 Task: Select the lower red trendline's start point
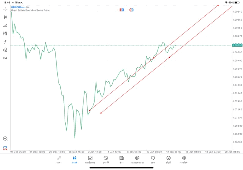101,113
